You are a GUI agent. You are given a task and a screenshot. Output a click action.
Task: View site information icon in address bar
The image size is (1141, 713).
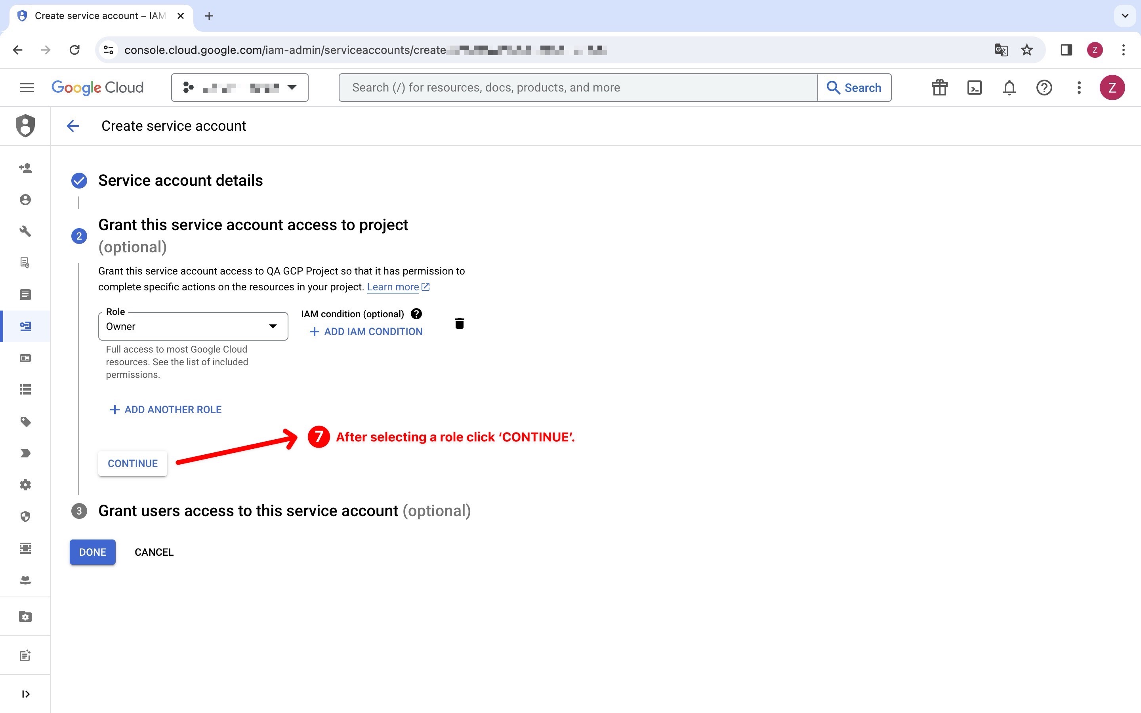click(109, 50)
